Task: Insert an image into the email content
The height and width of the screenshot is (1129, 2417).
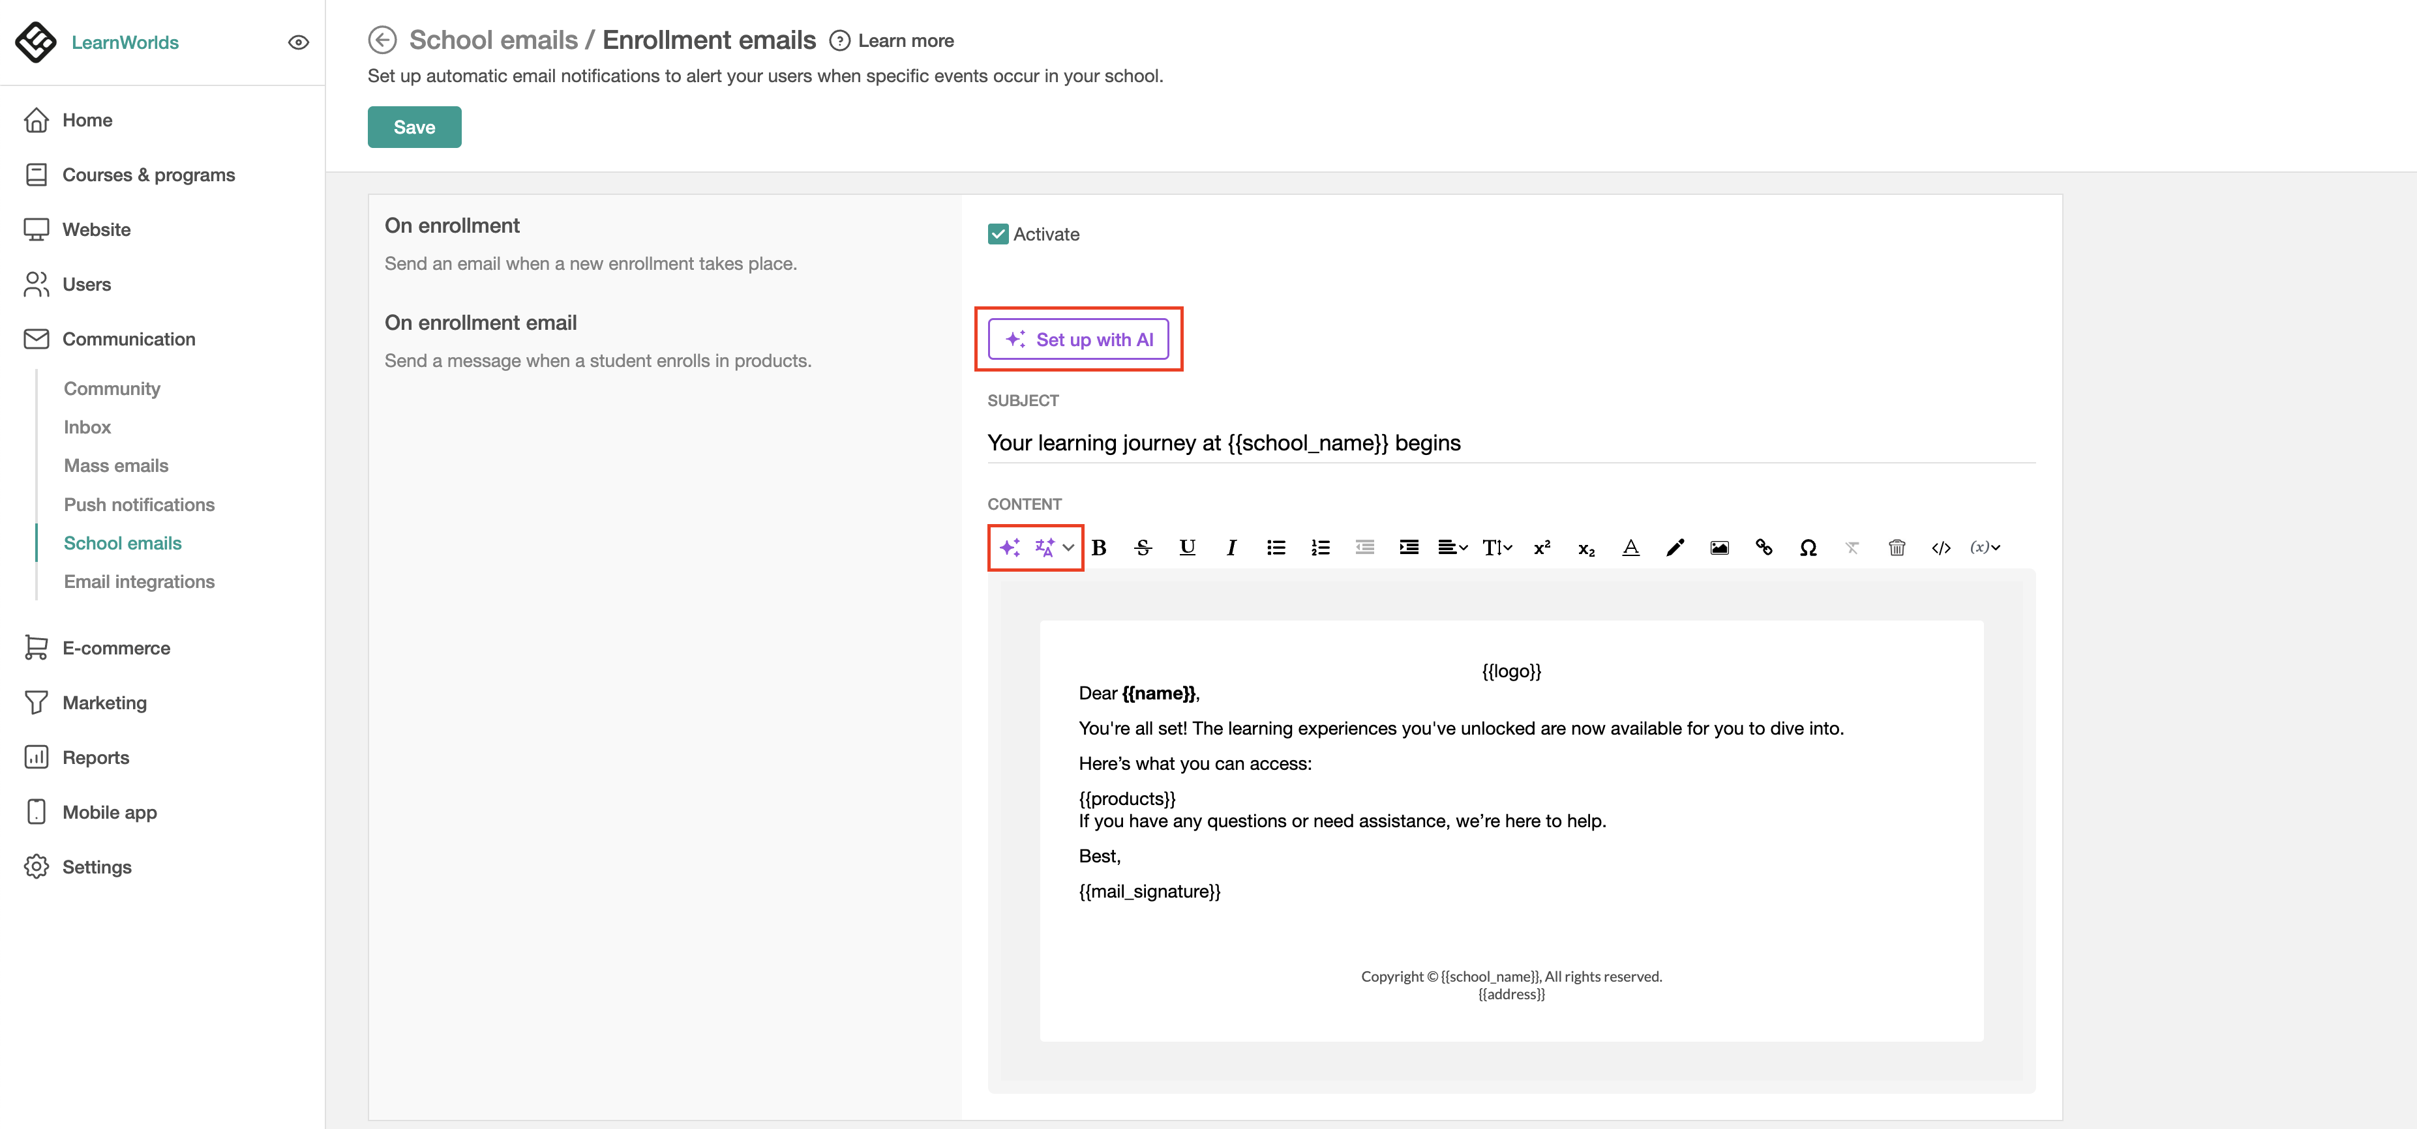Action: [1719, 548]
